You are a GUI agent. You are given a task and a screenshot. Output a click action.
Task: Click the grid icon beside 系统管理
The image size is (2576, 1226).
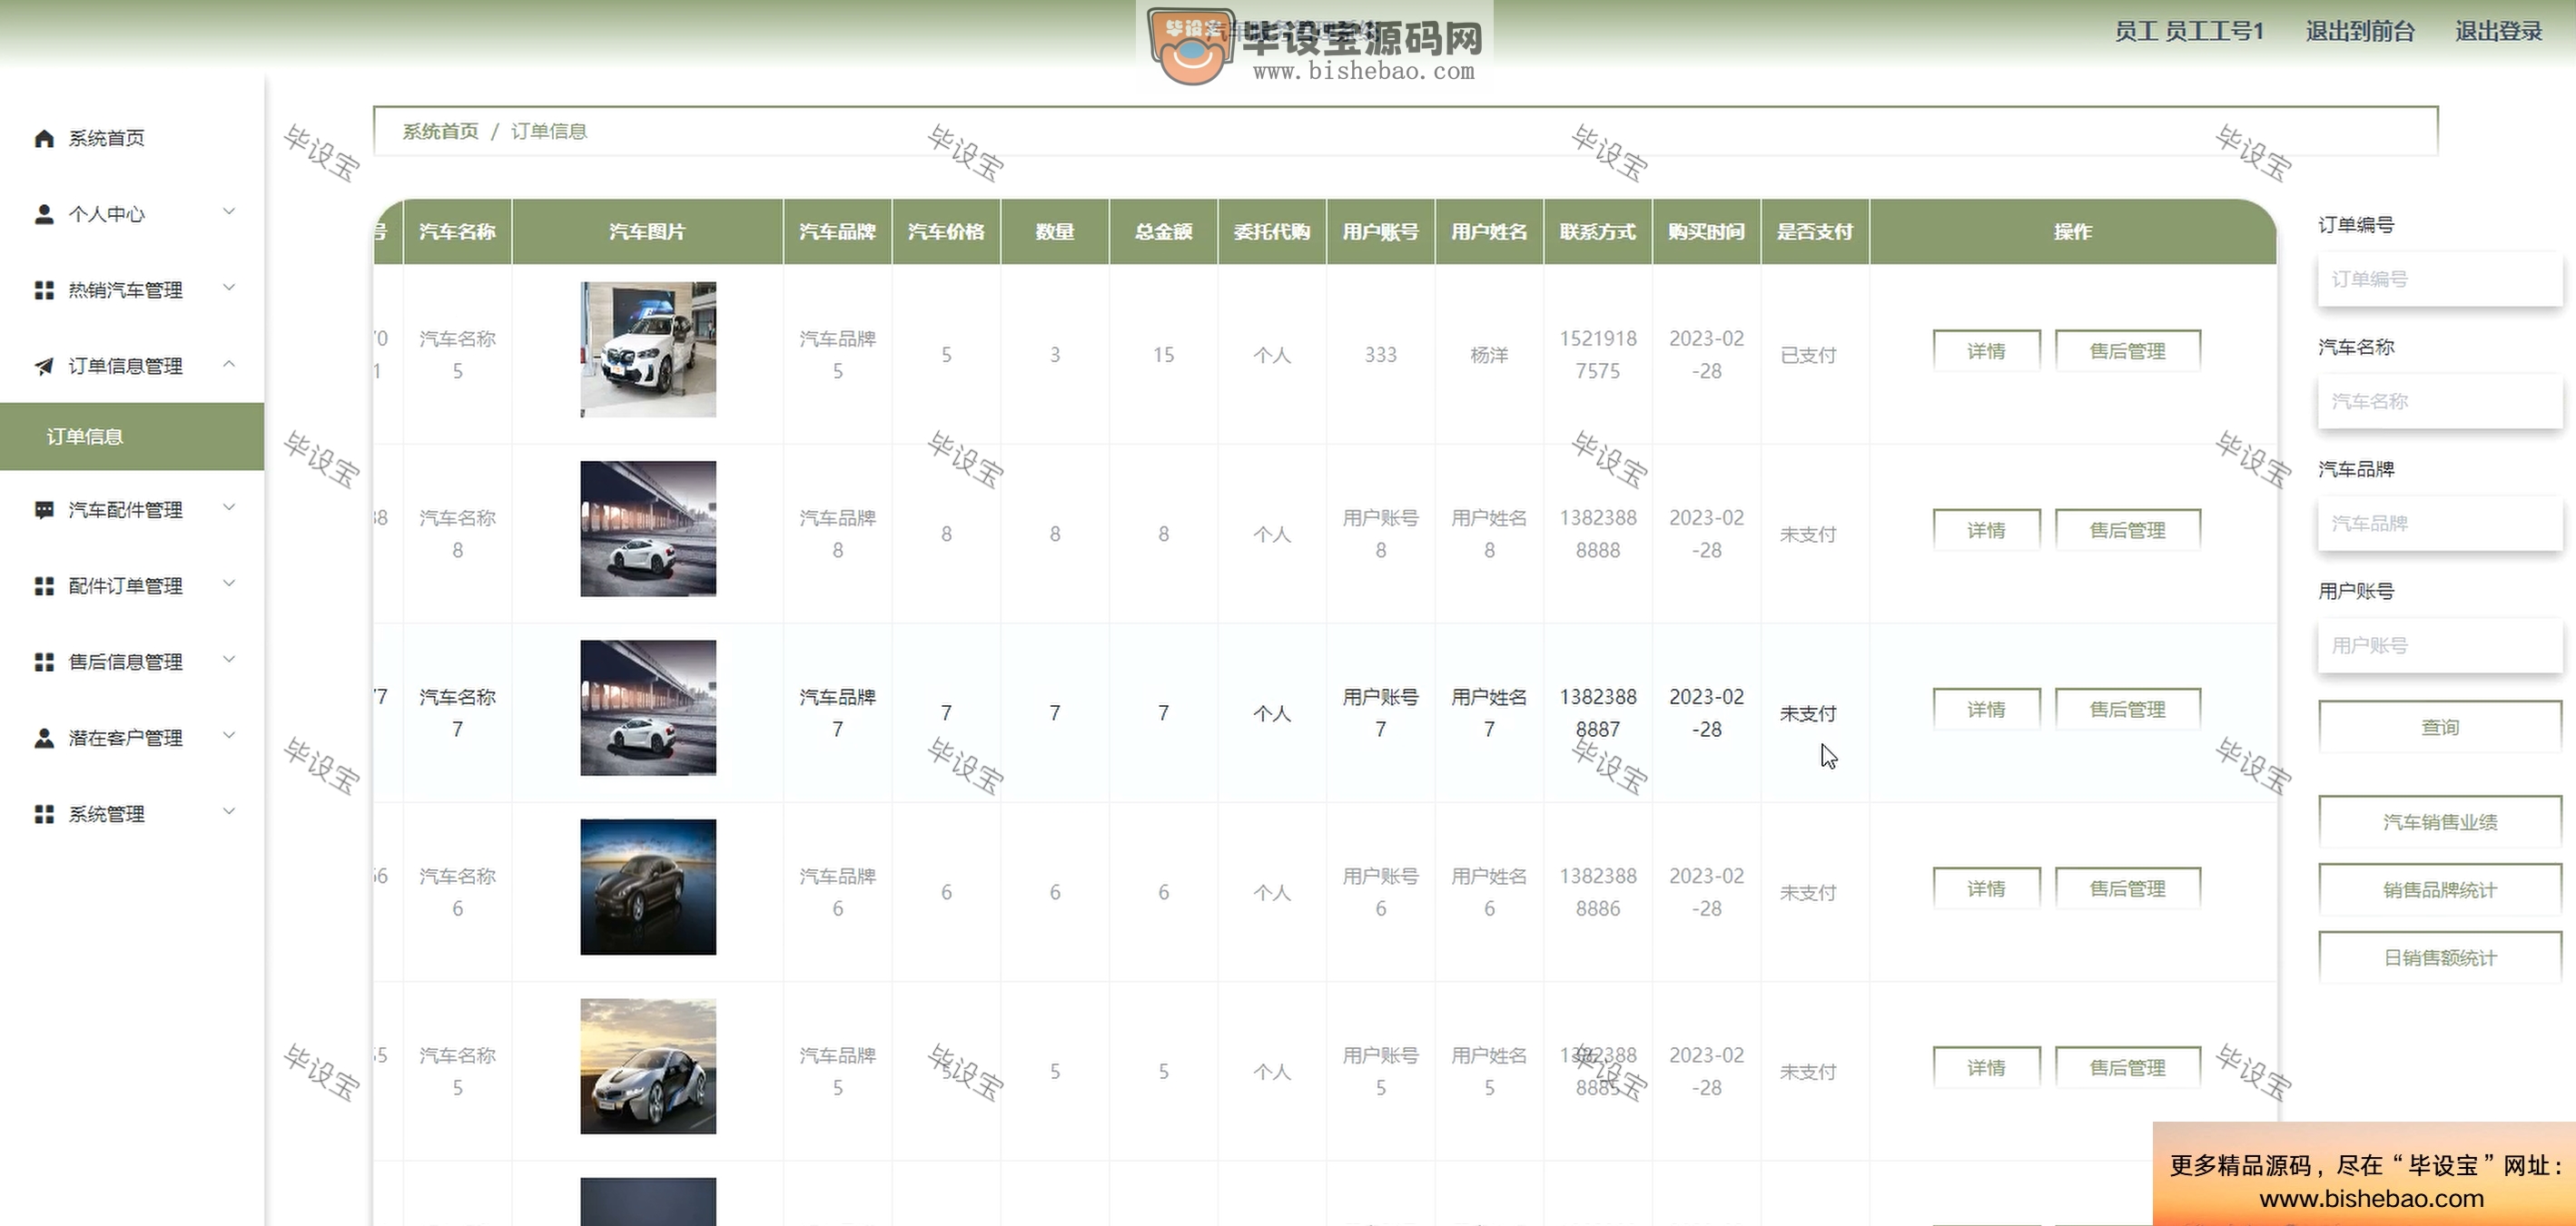[x=44, y=813]
